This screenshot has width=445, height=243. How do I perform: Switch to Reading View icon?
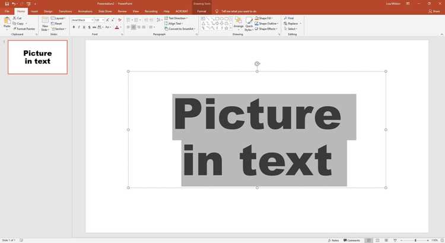tap(386, 240)
